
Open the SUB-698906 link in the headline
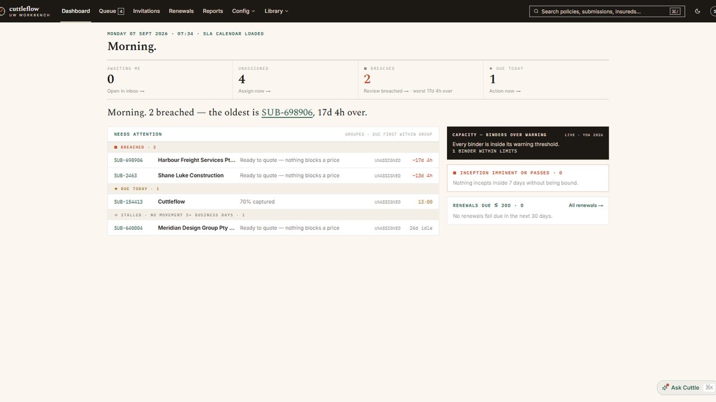click(287, 113)
